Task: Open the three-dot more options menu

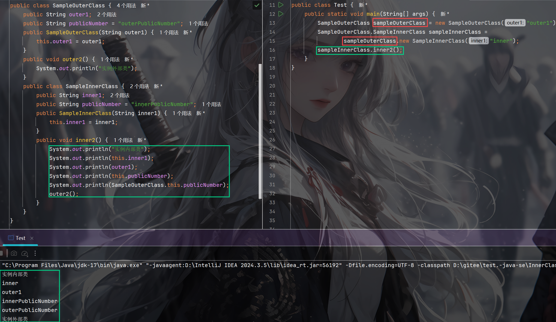Action: click(35, 253)
